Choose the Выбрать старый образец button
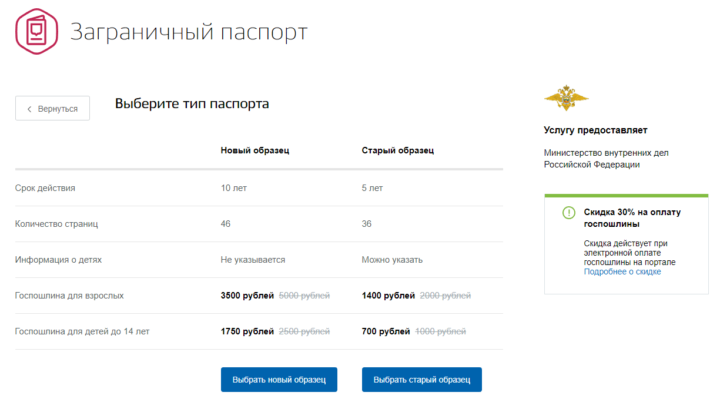Screen dimensions: 720x399 click(421, 380)
